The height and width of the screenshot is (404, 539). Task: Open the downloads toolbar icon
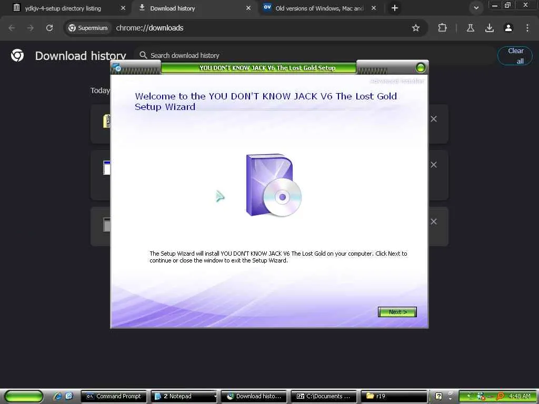490,28
